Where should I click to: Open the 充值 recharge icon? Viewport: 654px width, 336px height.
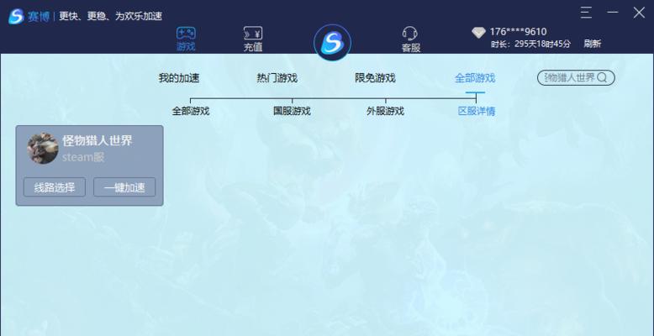[x=253, y=34]
